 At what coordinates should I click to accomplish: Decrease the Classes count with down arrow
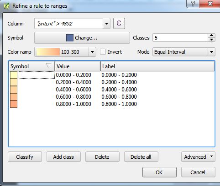click(211, 40)
